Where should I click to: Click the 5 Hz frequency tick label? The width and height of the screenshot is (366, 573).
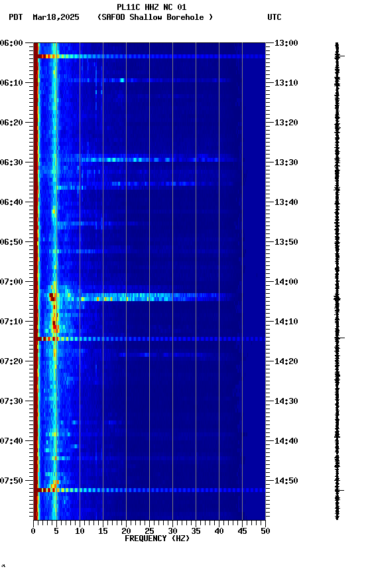56,531
